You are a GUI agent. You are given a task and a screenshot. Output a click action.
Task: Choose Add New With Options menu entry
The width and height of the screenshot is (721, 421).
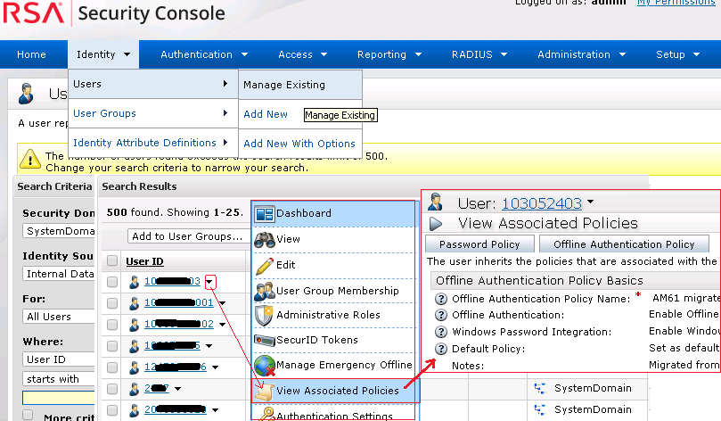click(x=299, y=144)
